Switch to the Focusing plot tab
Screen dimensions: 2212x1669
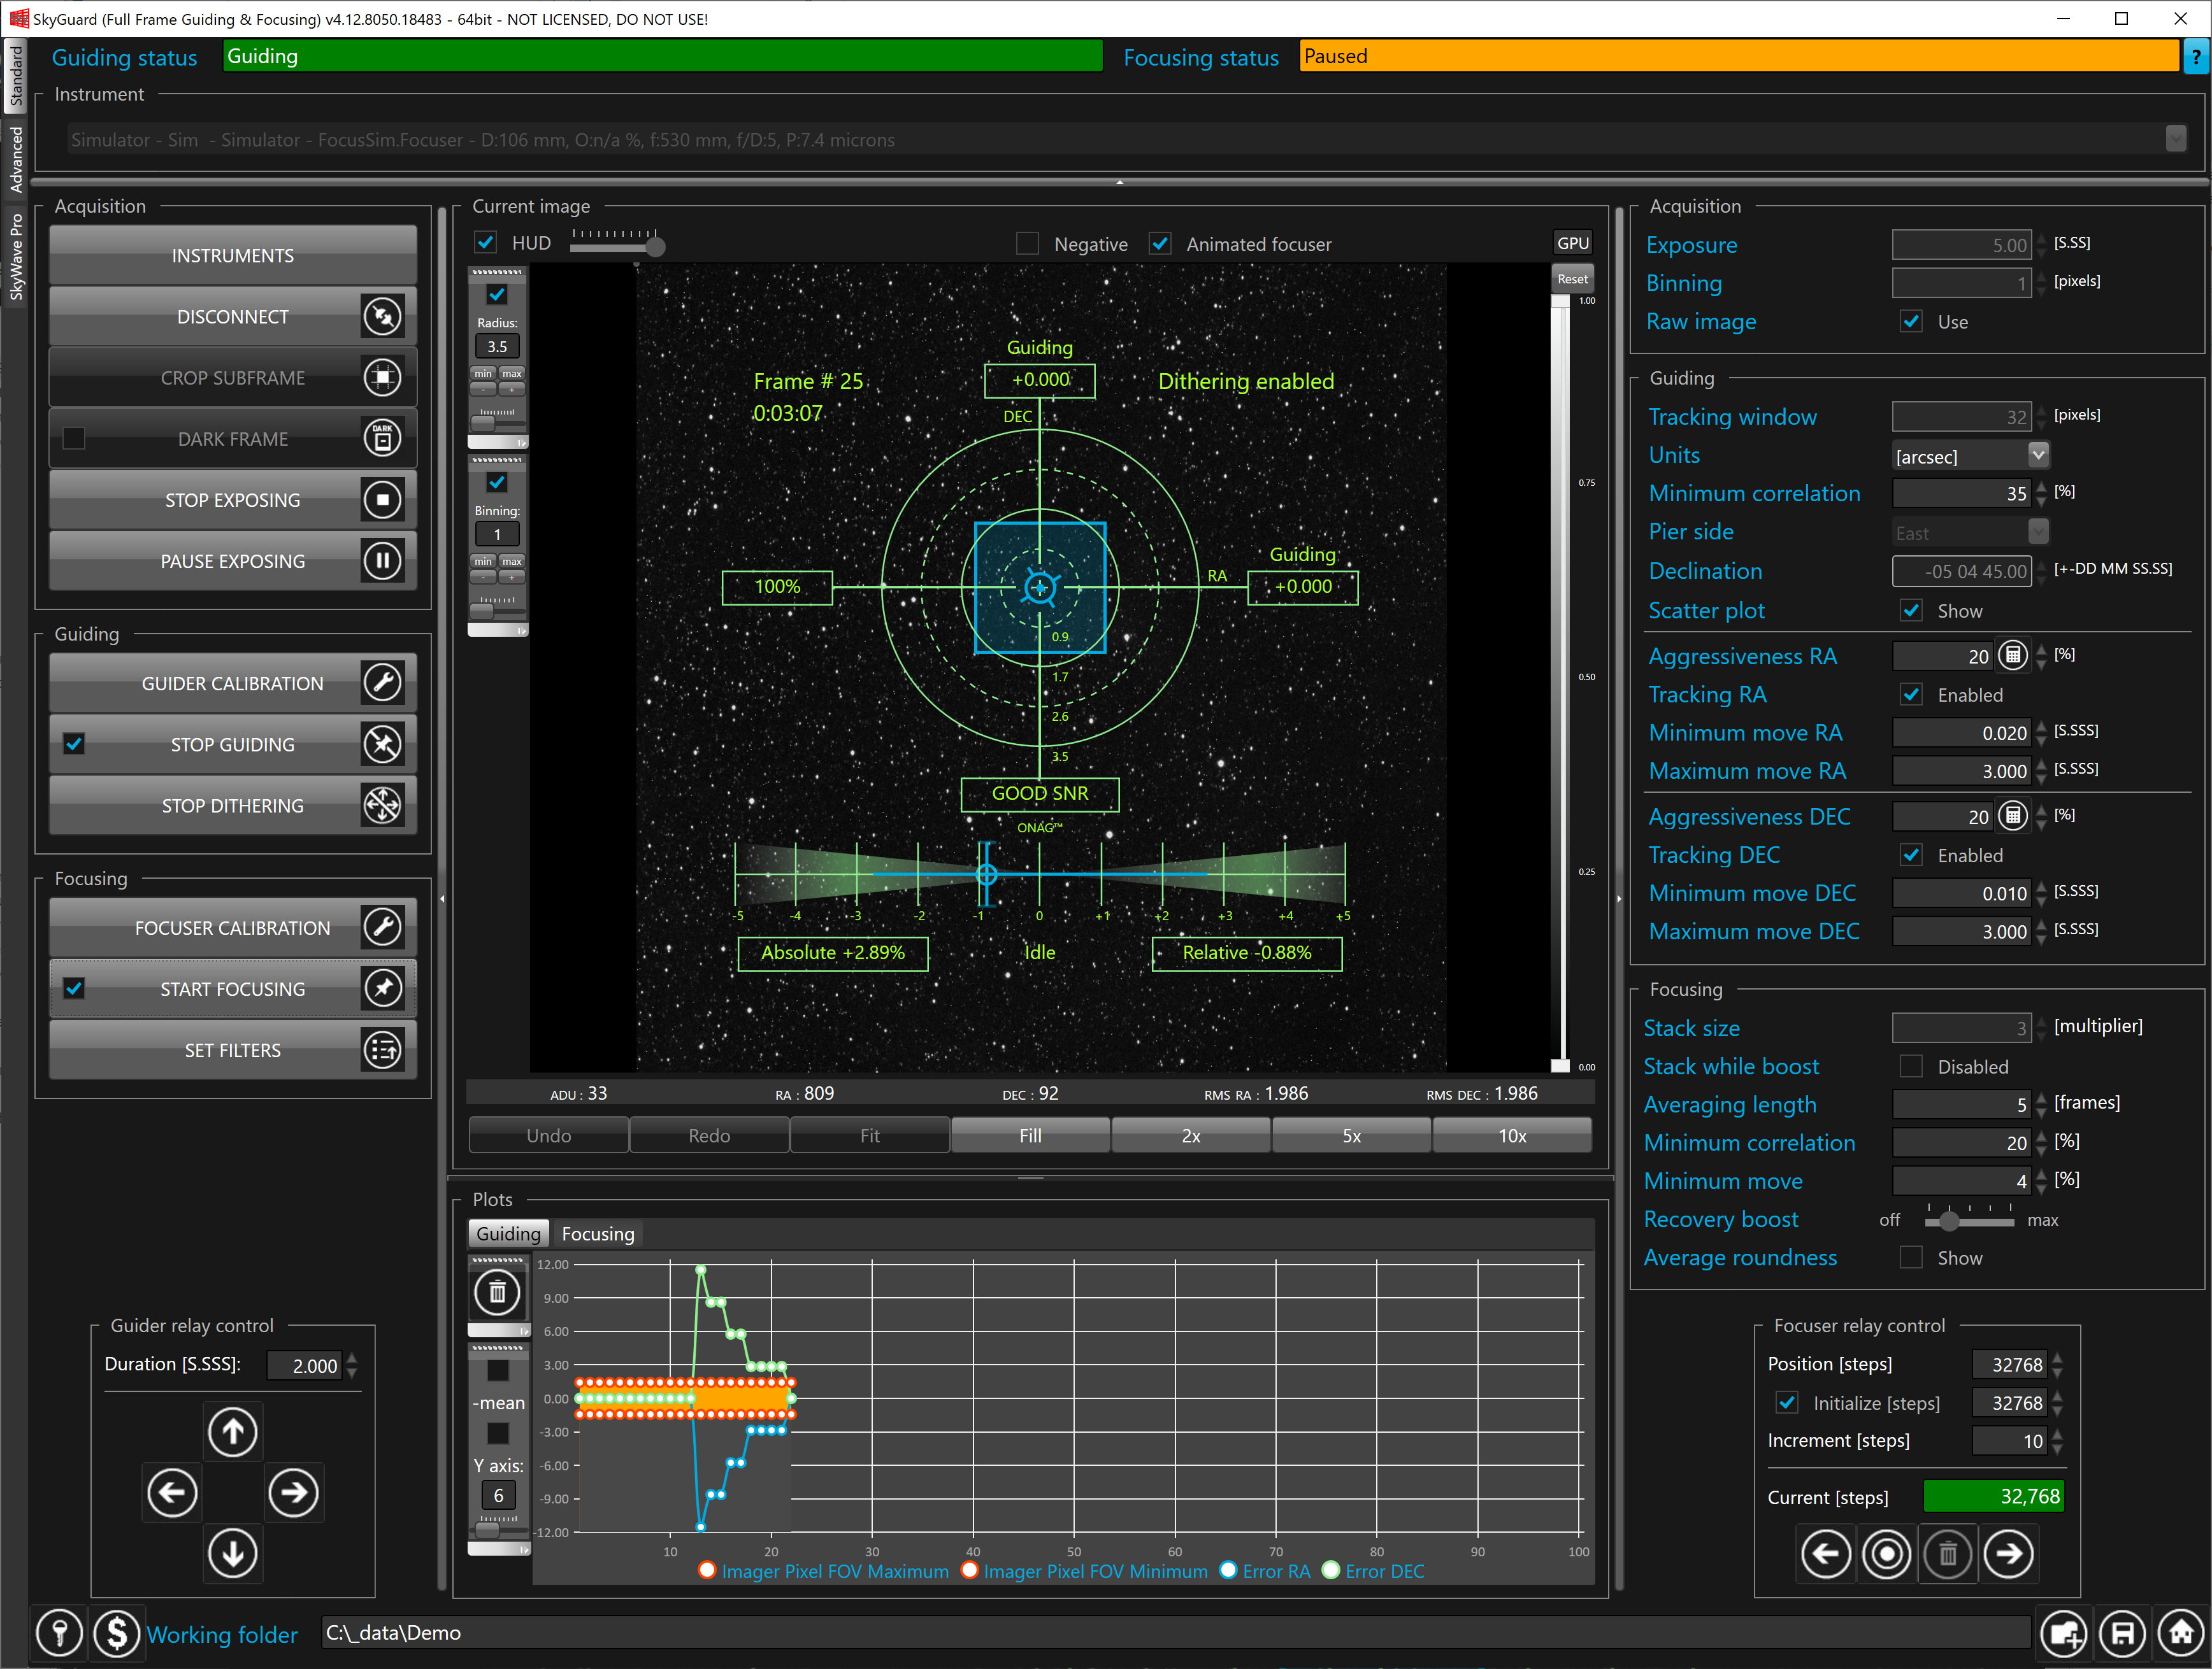(598, 1233)
